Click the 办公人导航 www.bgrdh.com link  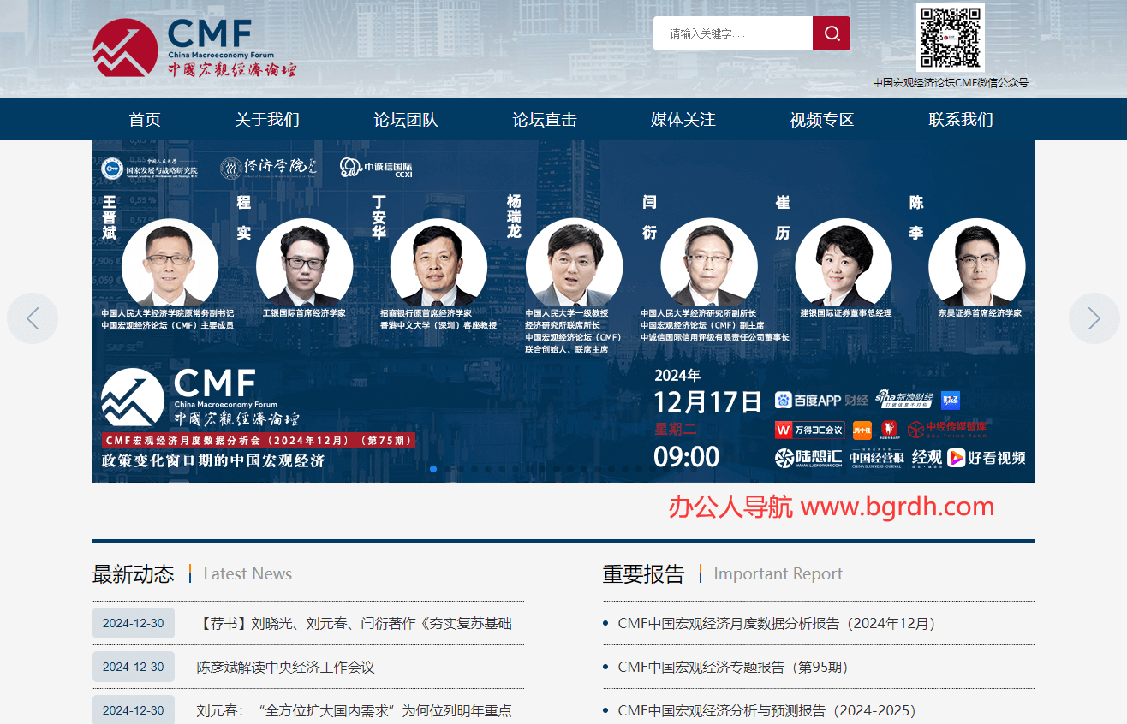830,506
